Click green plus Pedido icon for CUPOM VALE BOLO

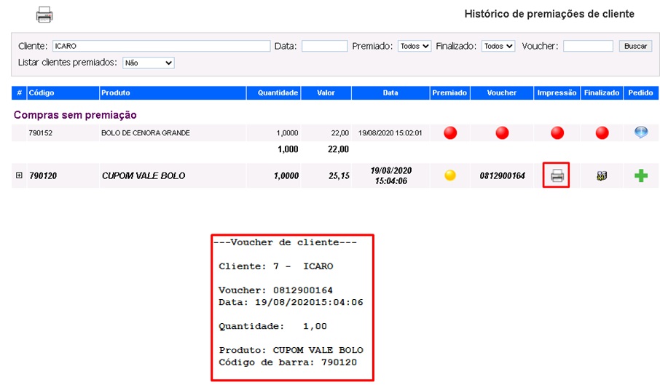coord(640,175)
